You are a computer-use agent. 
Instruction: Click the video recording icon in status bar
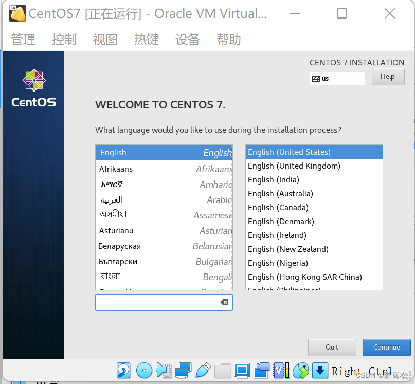261,370
